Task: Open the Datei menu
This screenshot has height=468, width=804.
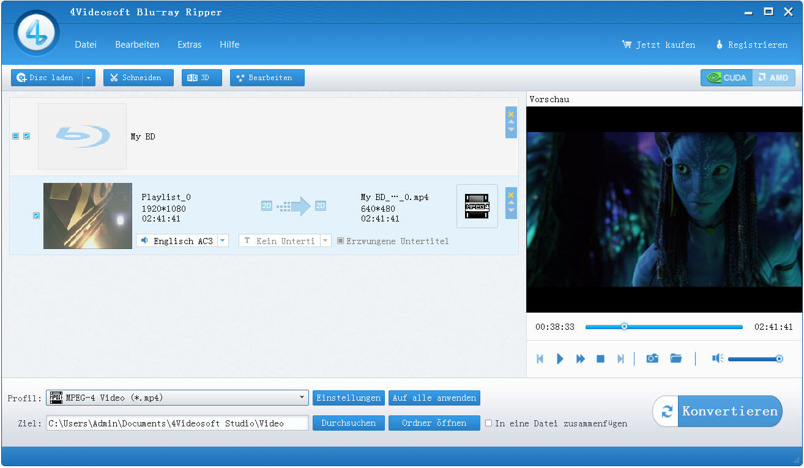Action: [x=86, y=45]
